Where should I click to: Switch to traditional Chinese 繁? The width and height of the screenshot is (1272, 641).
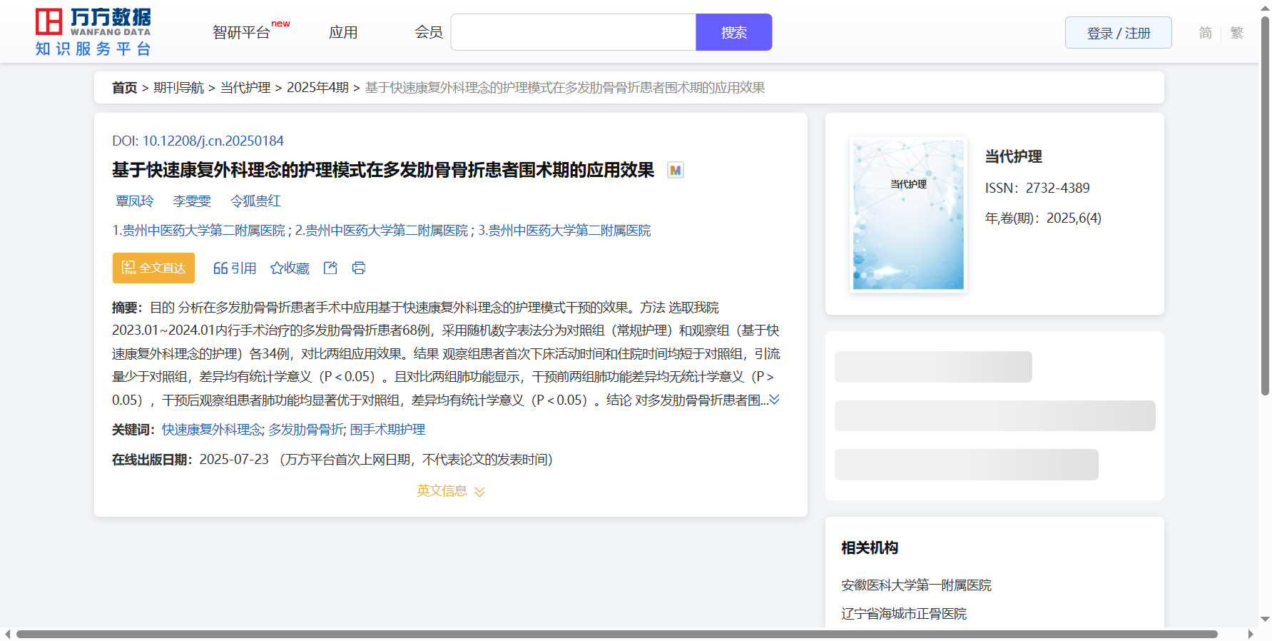coord(1236,33)
